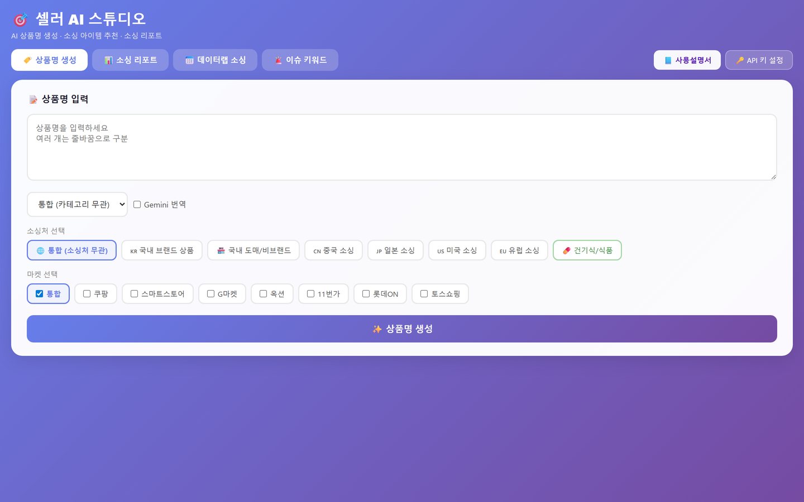
Task: Click the 셀러 AI 스튜디오 title
Action: (x=90, y=19)
